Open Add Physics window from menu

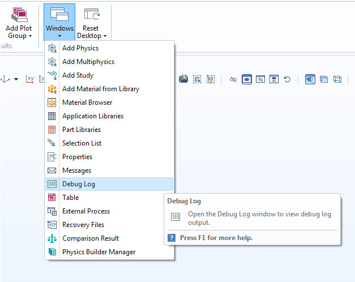click(80, 48)
